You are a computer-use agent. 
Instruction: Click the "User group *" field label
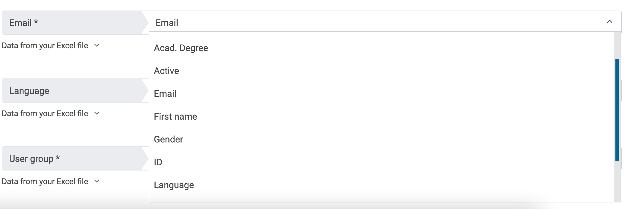click(x=34, y=159)
